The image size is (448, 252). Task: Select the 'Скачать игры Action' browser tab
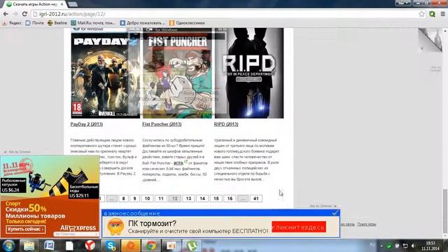click(x=34, y=4)
